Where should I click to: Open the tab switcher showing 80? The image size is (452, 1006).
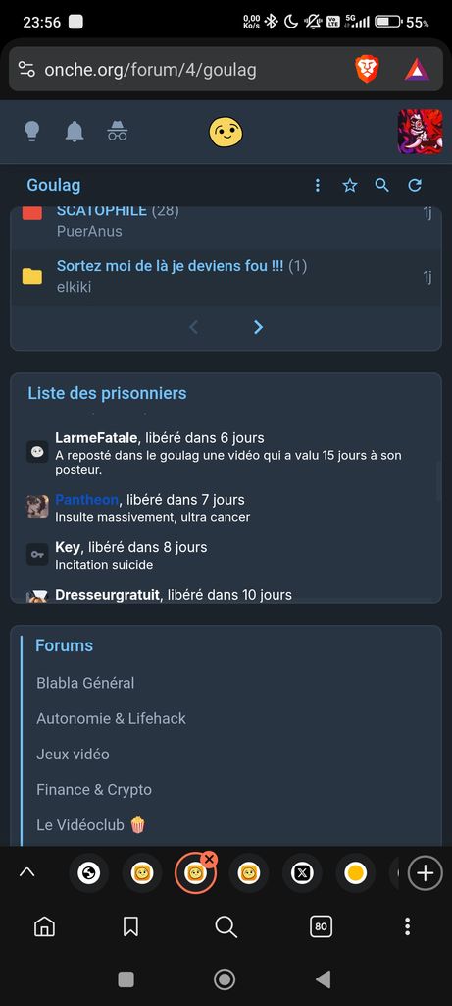[322, 926]
